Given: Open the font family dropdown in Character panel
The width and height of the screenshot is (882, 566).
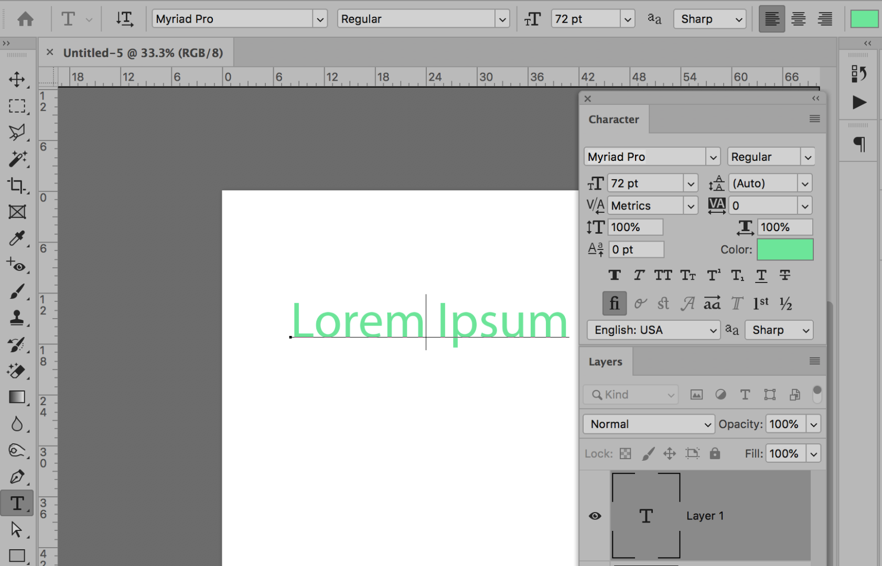Looking at the screenshot, I should [x=713, y=156].
